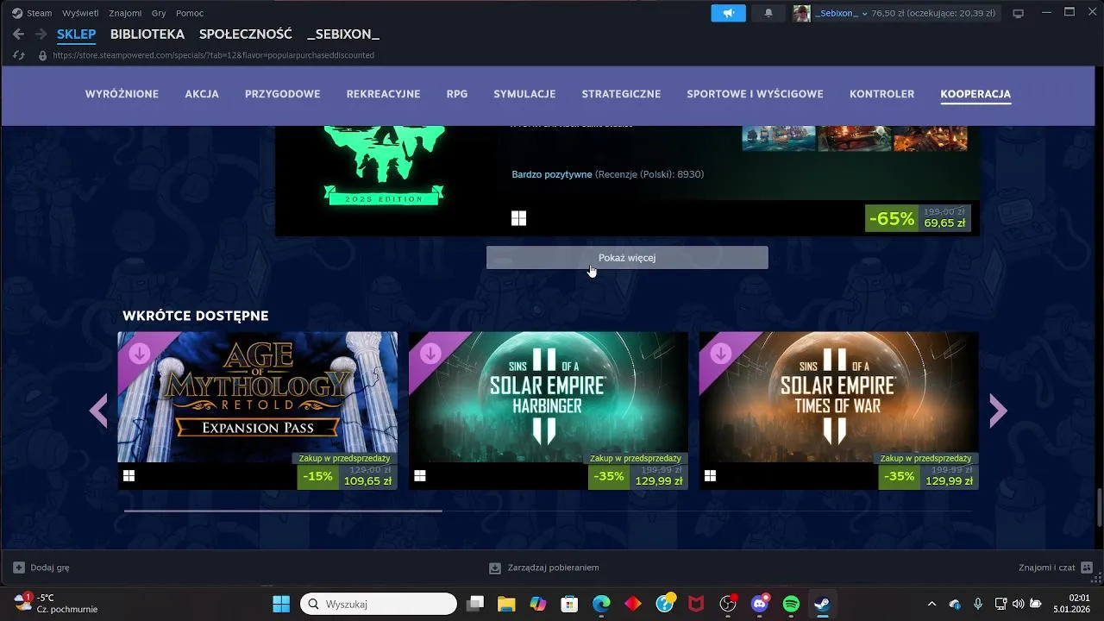Screen dimensions: 1104x621
Task: Click the purple pre-order badge on Harbinger
Action: point(430,353)
